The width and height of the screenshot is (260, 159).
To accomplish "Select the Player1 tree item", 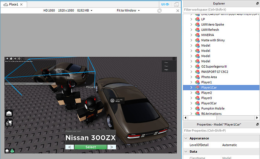I will point(206,82).
